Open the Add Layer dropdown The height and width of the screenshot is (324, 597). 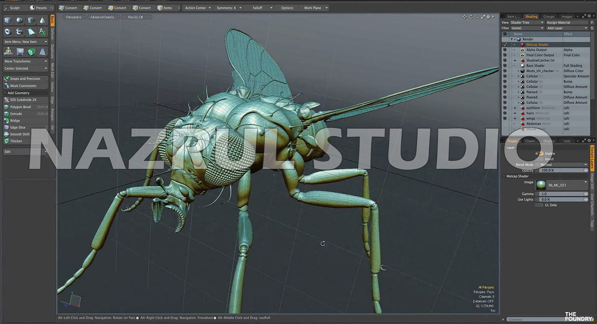[x=567, y=28]
